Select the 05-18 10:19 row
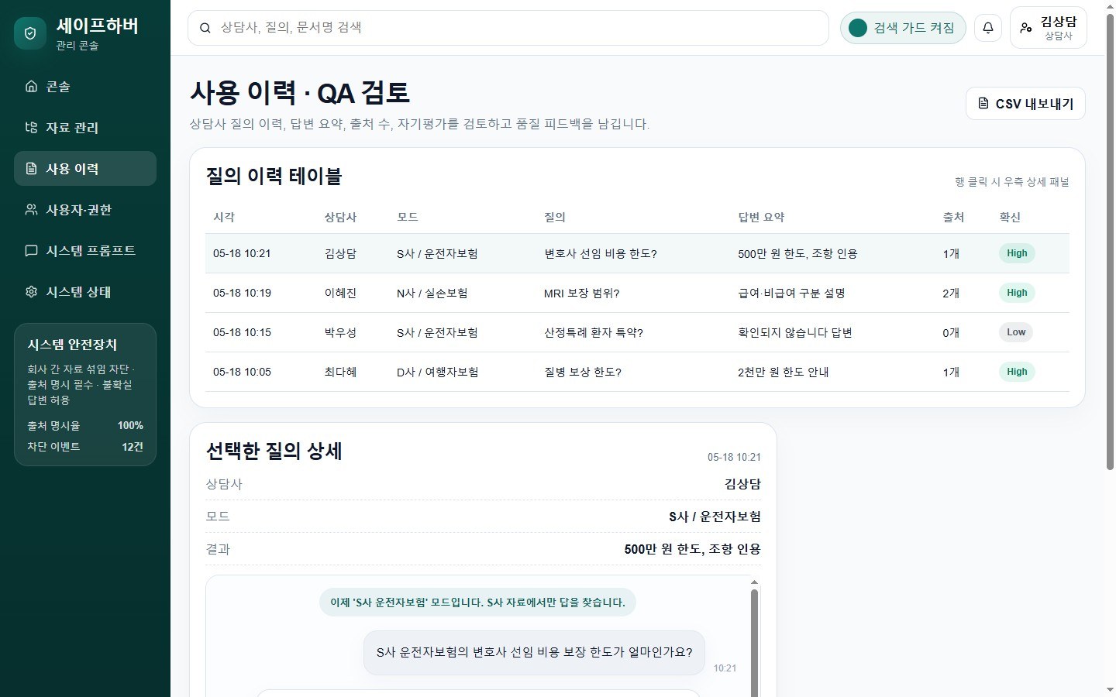 click(637, 293)
